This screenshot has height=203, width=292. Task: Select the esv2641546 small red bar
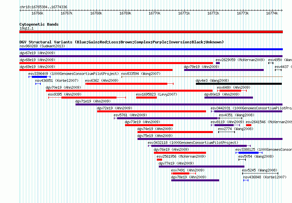click(x=249, y=125)
